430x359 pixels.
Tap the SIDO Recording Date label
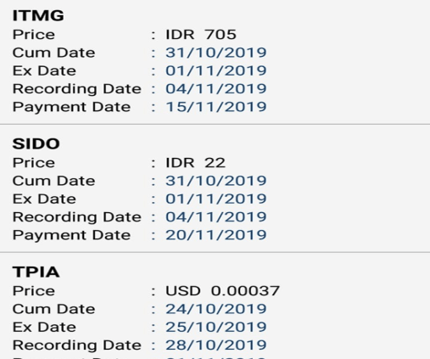[x=77, y=217]
